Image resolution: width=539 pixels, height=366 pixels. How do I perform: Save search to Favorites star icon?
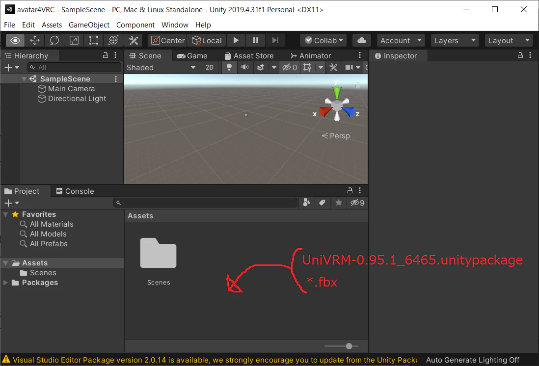click(339, 203)
